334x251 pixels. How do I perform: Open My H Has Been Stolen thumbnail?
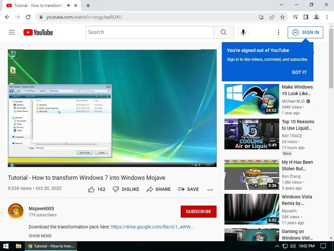[x=251, y=175]
